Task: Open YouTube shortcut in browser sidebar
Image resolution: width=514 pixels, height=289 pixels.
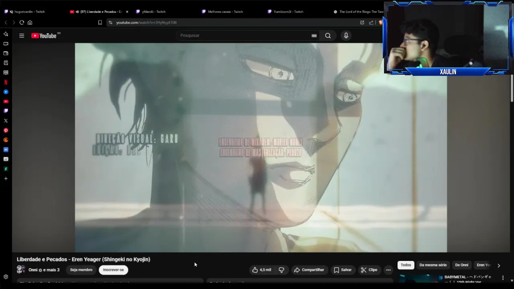Action: click(6, 102)
